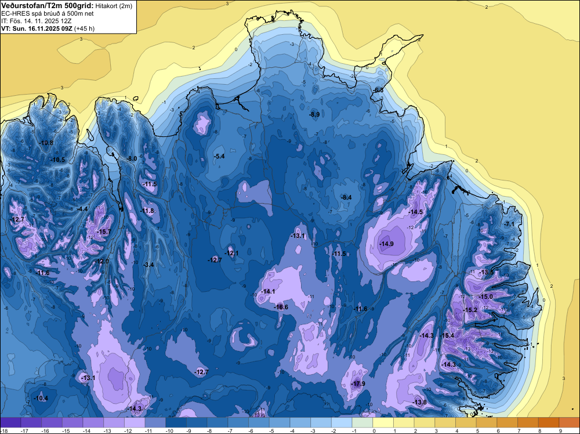Select the -8.9 temperature reading
Viewport: 580px width, 434px height.
[x=314, y=115]
